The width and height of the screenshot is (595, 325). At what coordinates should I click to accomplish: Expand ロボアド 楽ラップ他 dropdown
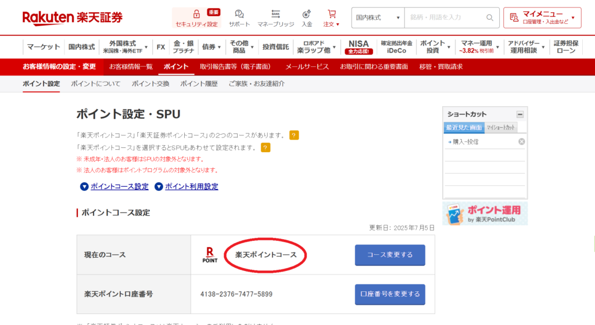point(316,47)
